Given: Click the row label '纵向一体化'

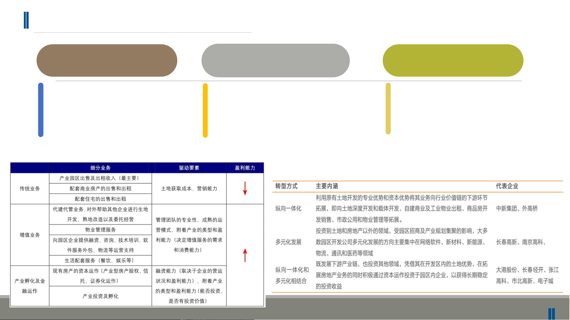Looking at the screenshot, I should pyautogui.click(x=288, y=208).
